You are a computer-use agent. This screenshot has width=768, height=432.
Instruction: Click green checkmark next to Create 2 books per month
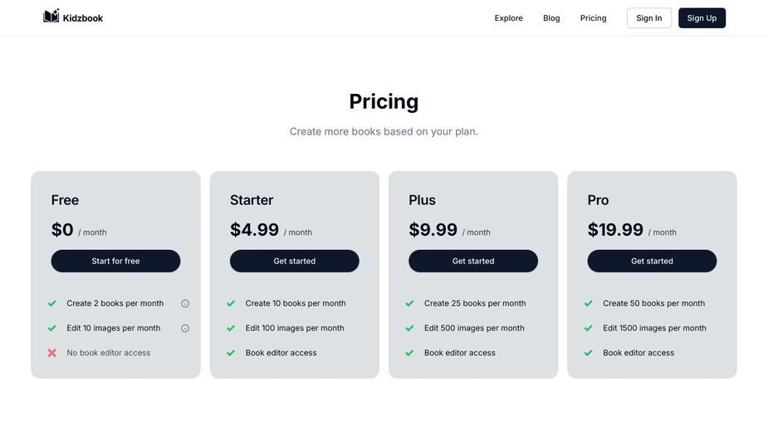coord(52,303)
